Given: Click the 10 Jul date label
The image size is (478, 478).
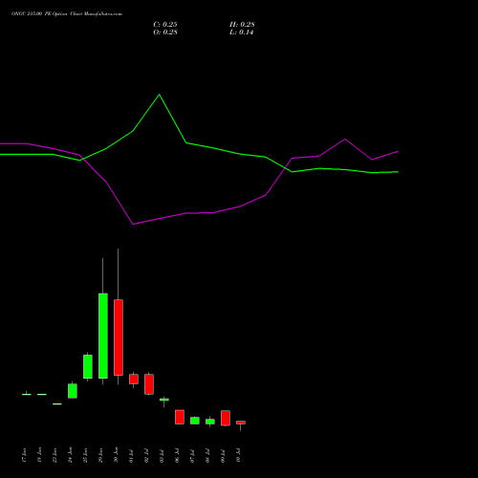Looking at the screenshot, I should [238, 455].
